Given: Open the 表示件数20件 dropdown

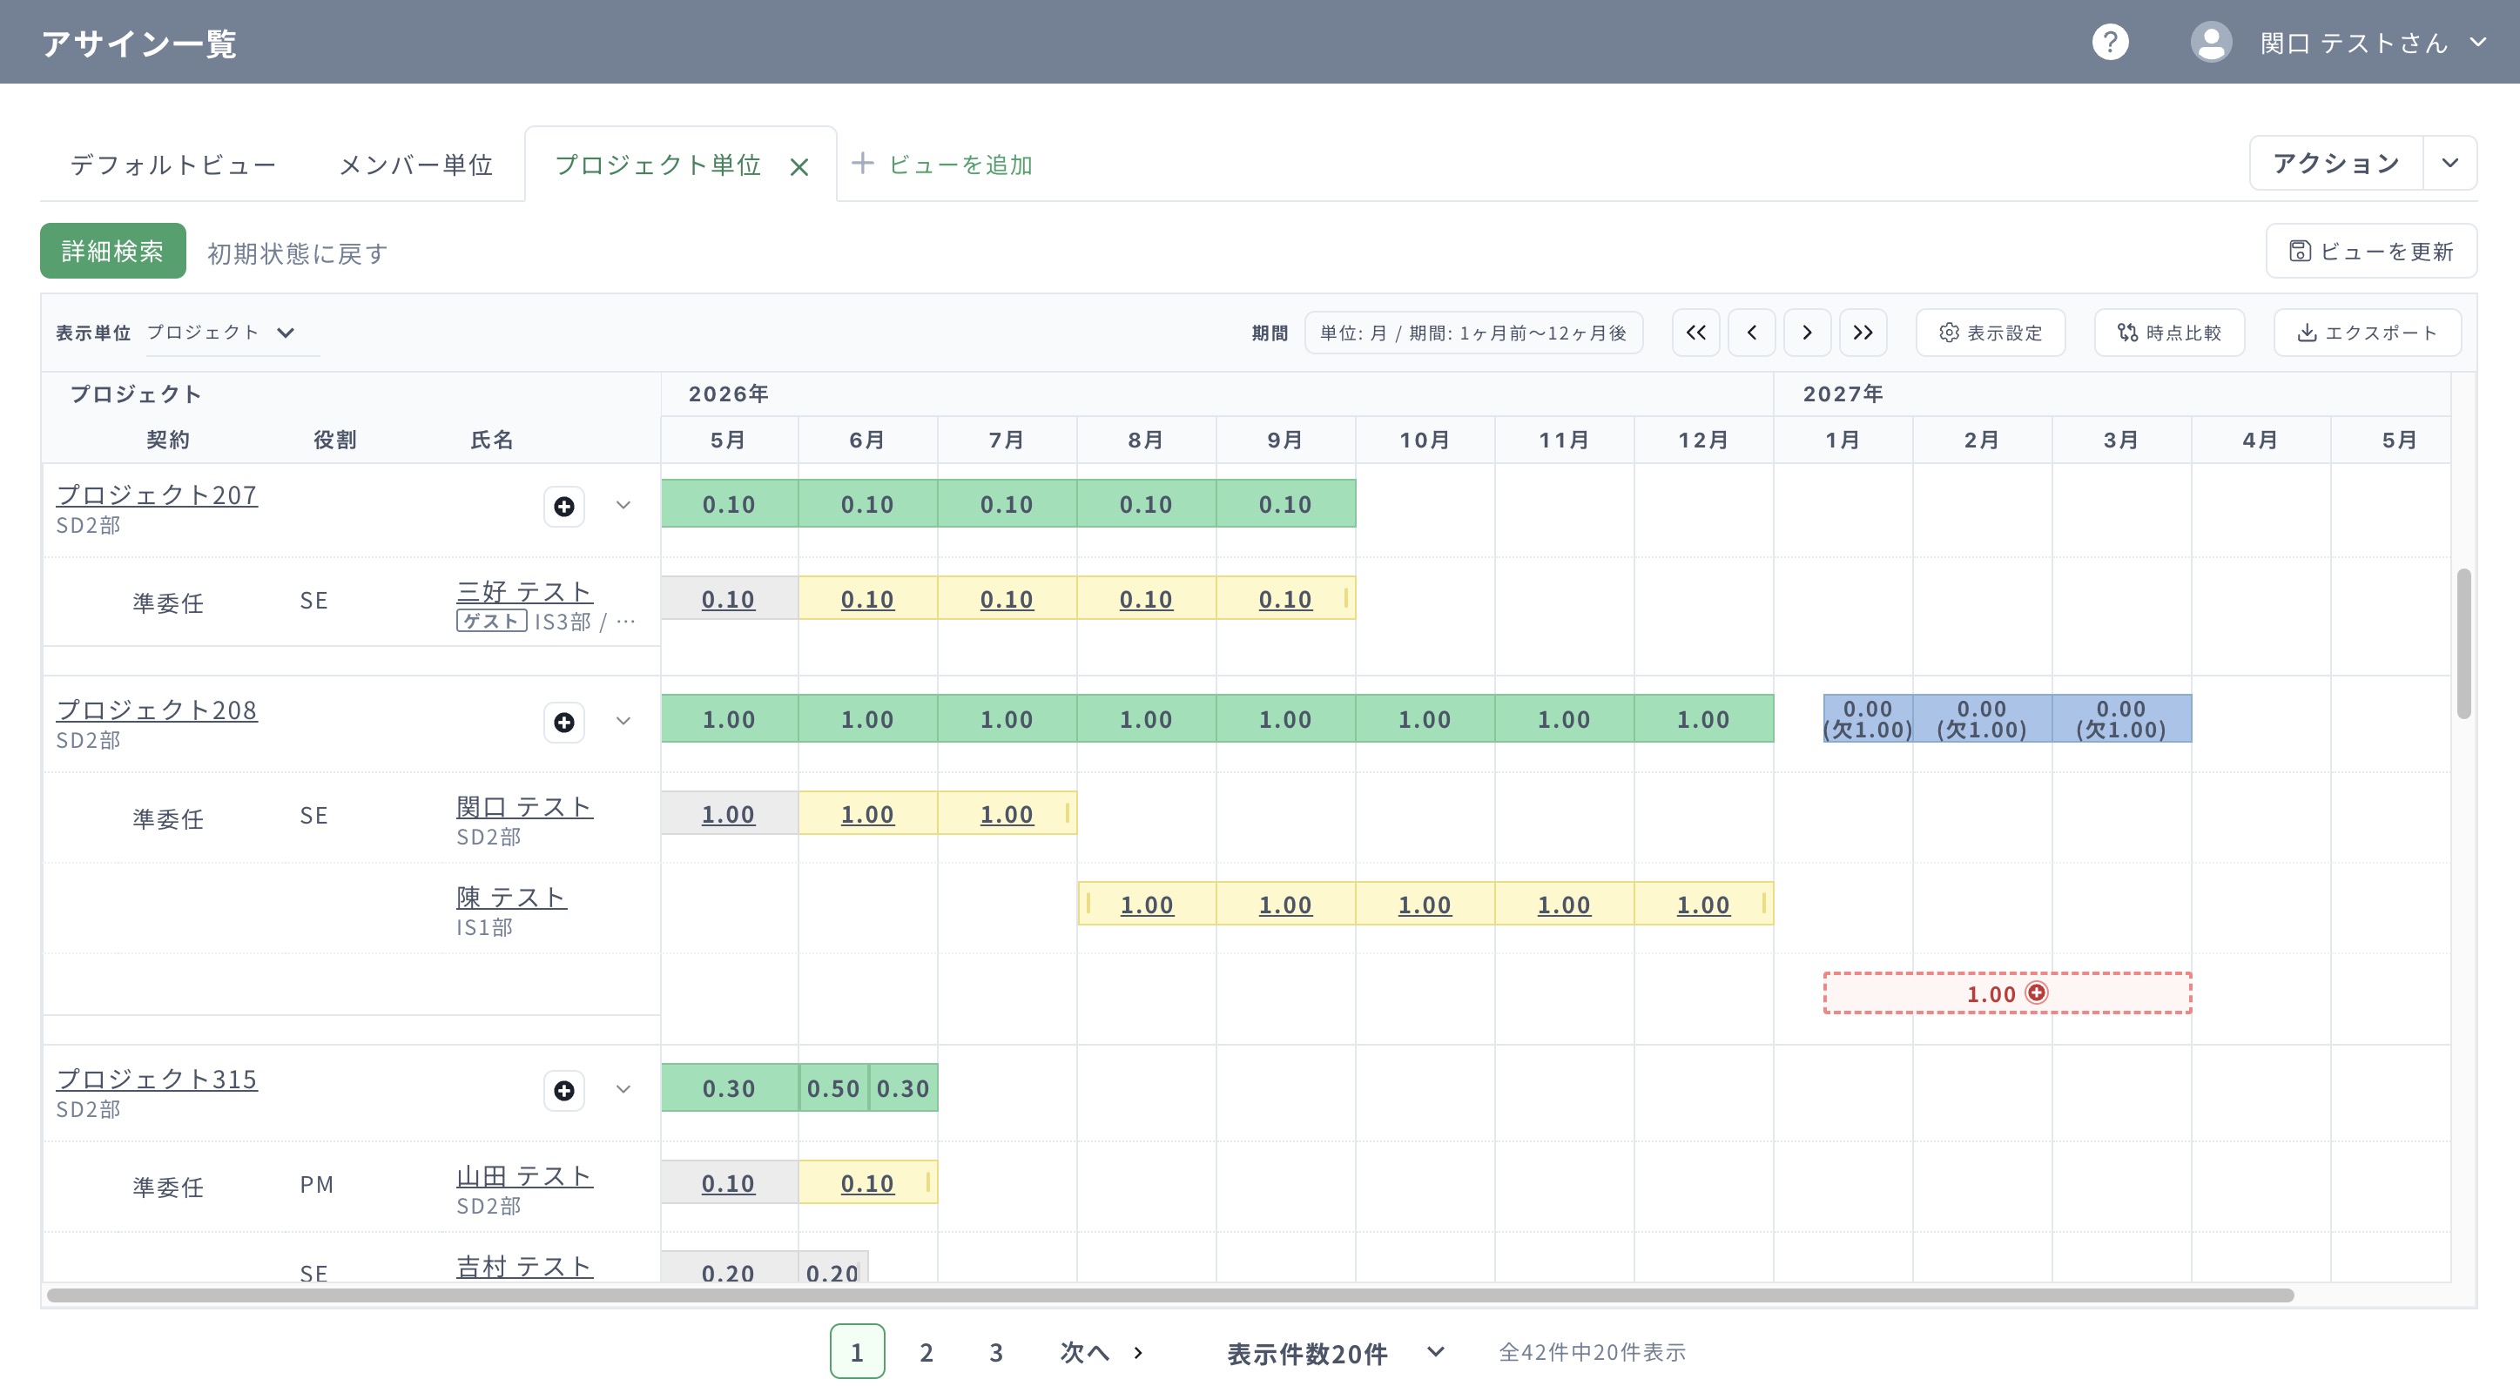Looking at the screenshot, I should 1336,1353.
